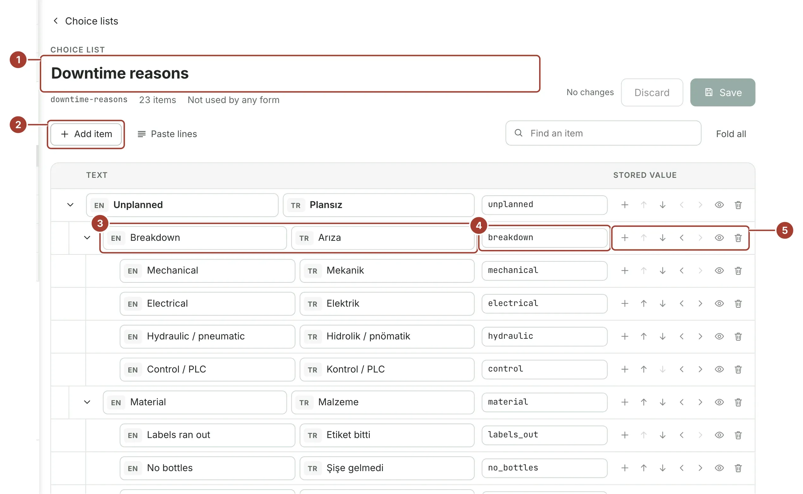The height and width of the screenshot is (494, 803).
Task: Edit the Turkish text 'Malzeme'
Action: [382, 402]
